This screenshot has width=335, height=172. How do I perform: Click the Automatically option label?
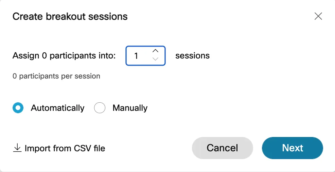click(57, 108)
